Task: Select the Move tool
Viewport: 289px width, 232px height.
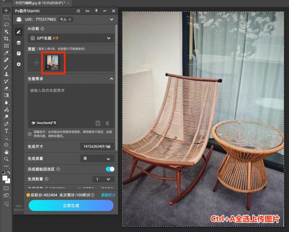Action: [6, 10]
